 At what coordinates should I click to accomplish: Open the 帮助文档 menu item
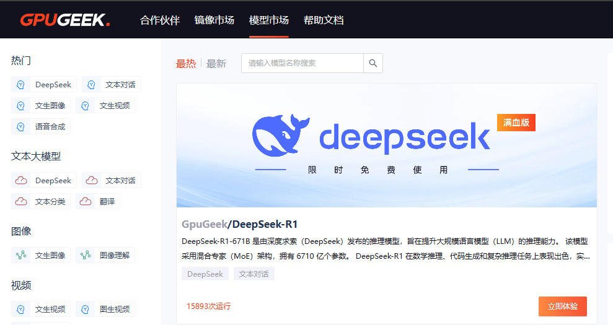(x=324, y=20)
